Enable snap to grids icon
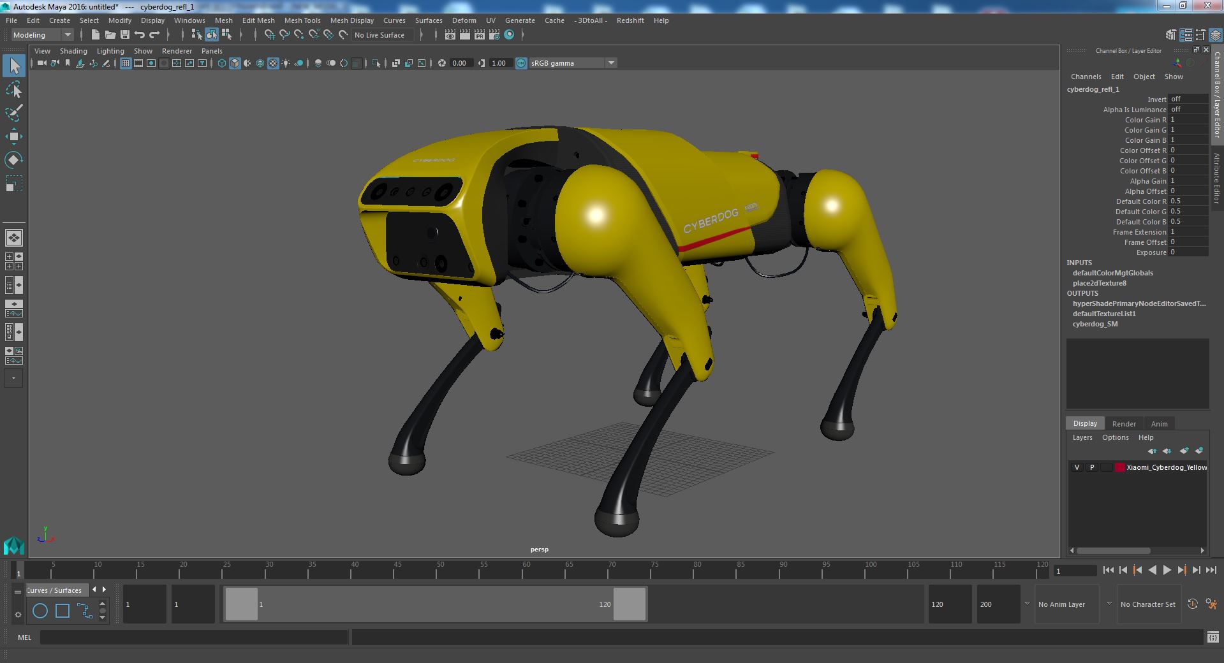This screenshot has width=1224, height=663. 269,34
